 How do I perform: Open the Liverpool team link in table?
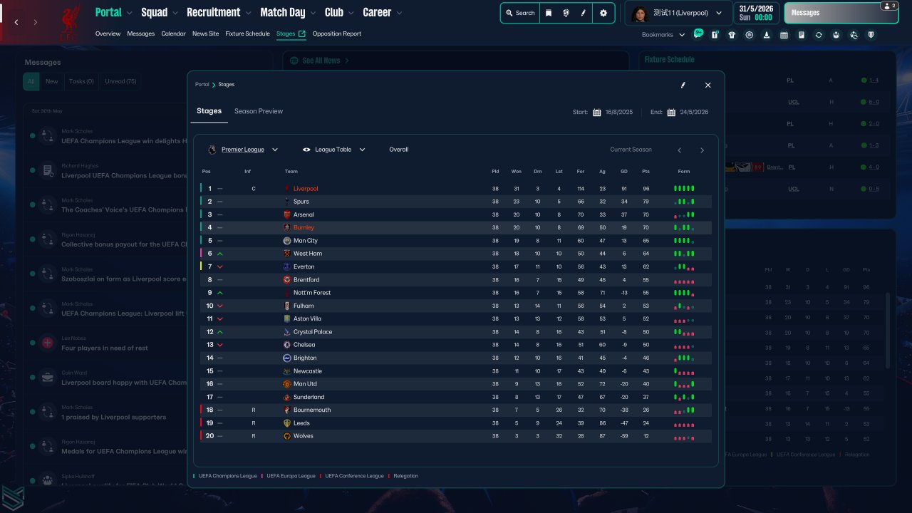[x=306, y=189]
